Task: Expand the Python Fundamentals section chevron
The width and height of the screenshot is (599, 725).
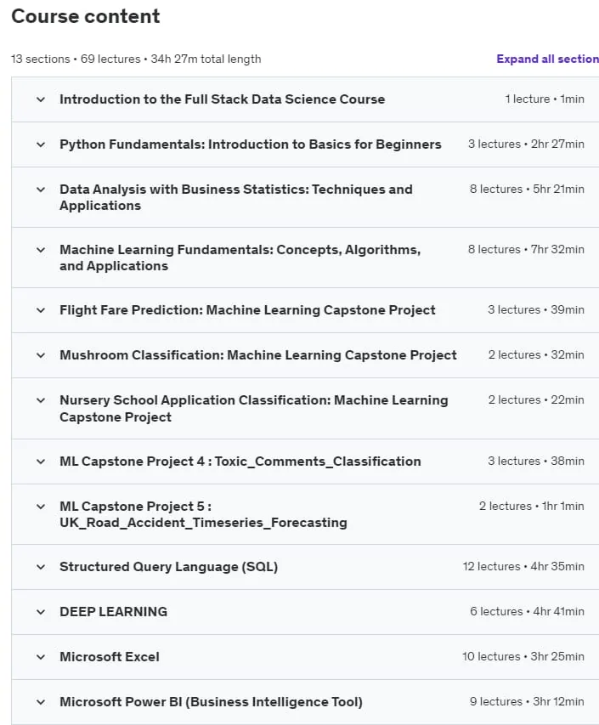Action: [x=41, y=144]
